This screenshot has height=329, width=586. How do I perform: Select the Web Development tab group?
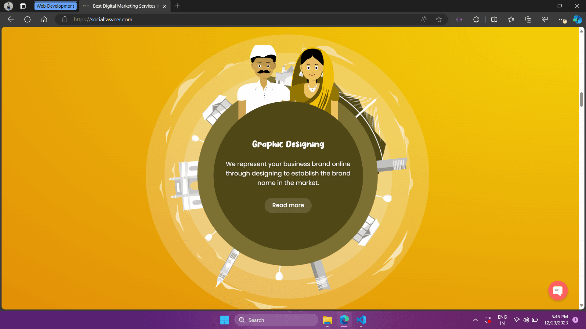(x=55, y=6)
